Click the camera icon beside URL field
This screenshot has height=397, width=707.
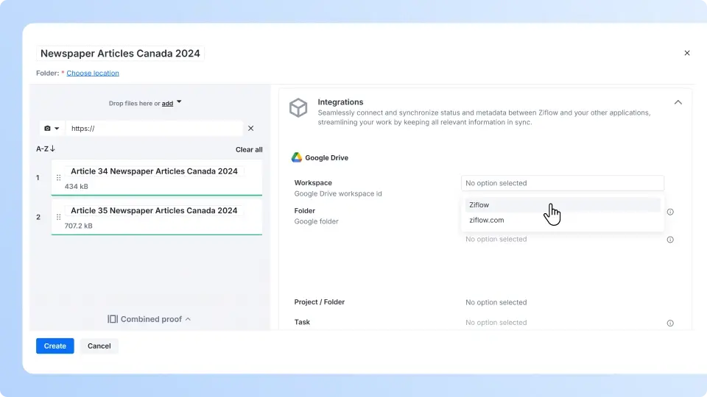(48, 129)
